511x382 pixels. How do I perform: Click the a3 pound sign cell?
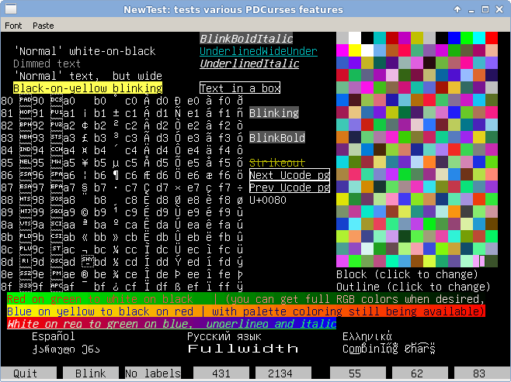[x=85, y=138]
